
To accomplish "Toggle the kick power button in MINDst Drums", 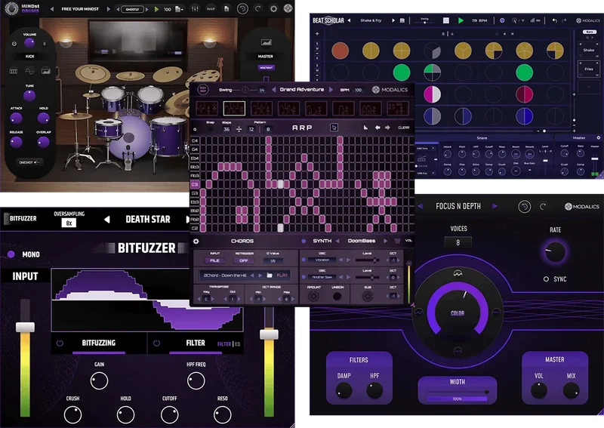I will click(14, 44).
